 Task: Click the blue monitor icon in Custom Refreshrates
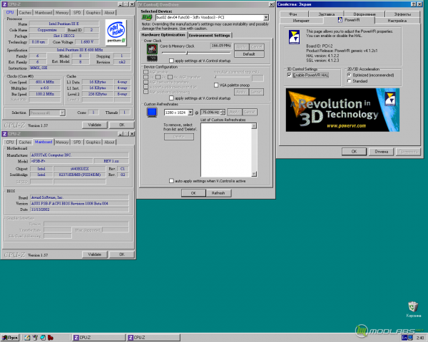coord(152,112)
